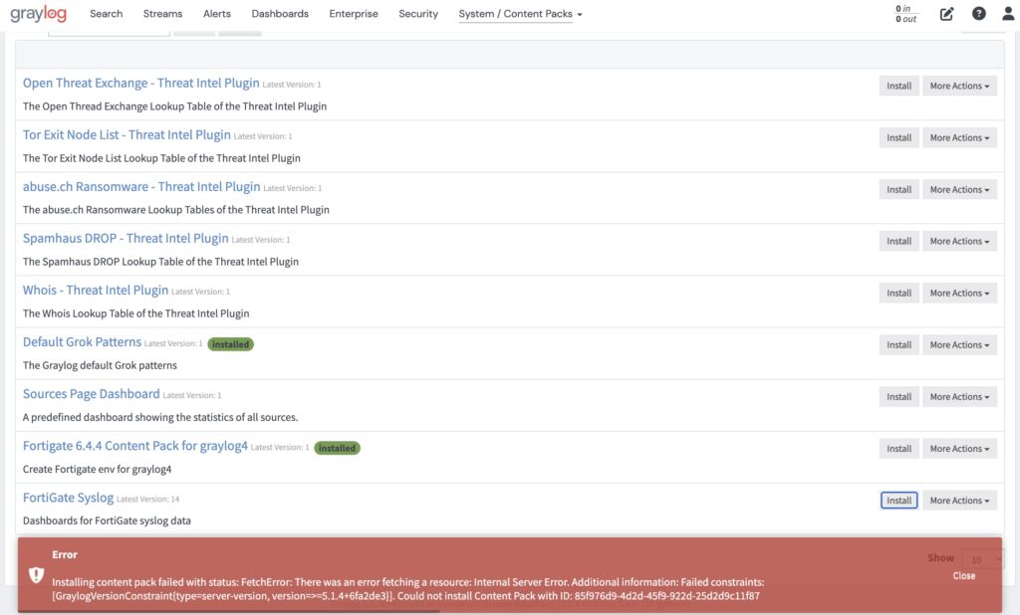Image resolution: width=1020 pixels, height=615 pixels.
Task: Close the error notification
Action: tap(964, 576)
